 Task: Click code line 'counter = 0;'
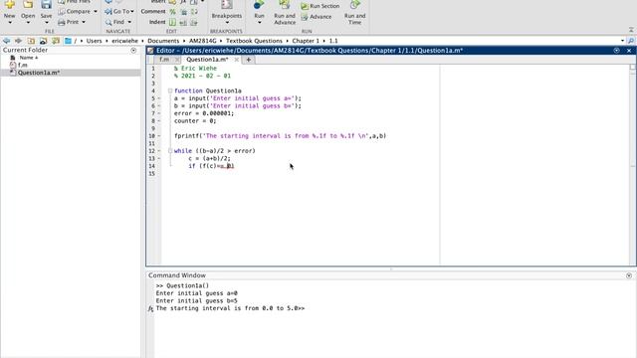[x=195, y=121]
